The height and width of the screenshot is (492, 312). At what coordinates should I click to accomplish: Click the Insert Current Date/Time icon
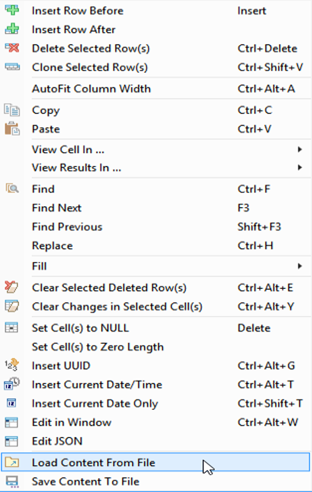[12, 384]
